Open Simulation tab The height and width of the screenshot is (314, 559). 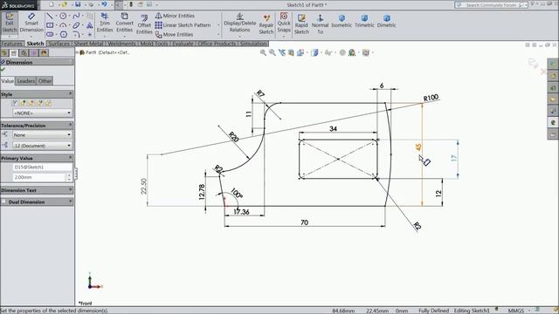[x=253, y=44]
